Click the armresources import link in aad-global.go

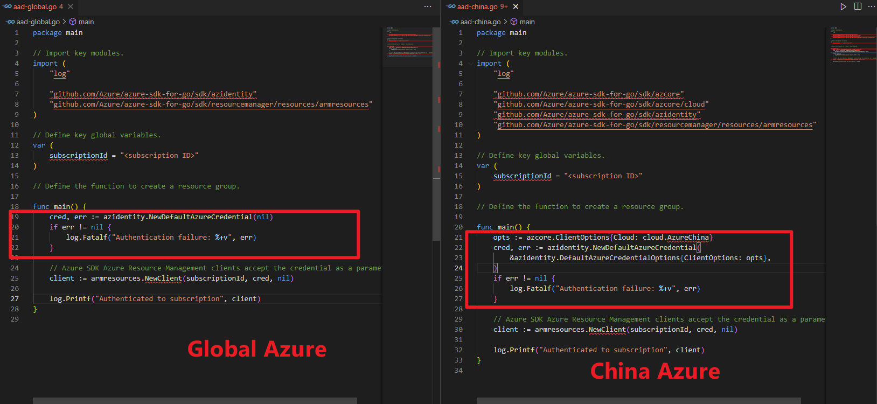tap(211, 105)
